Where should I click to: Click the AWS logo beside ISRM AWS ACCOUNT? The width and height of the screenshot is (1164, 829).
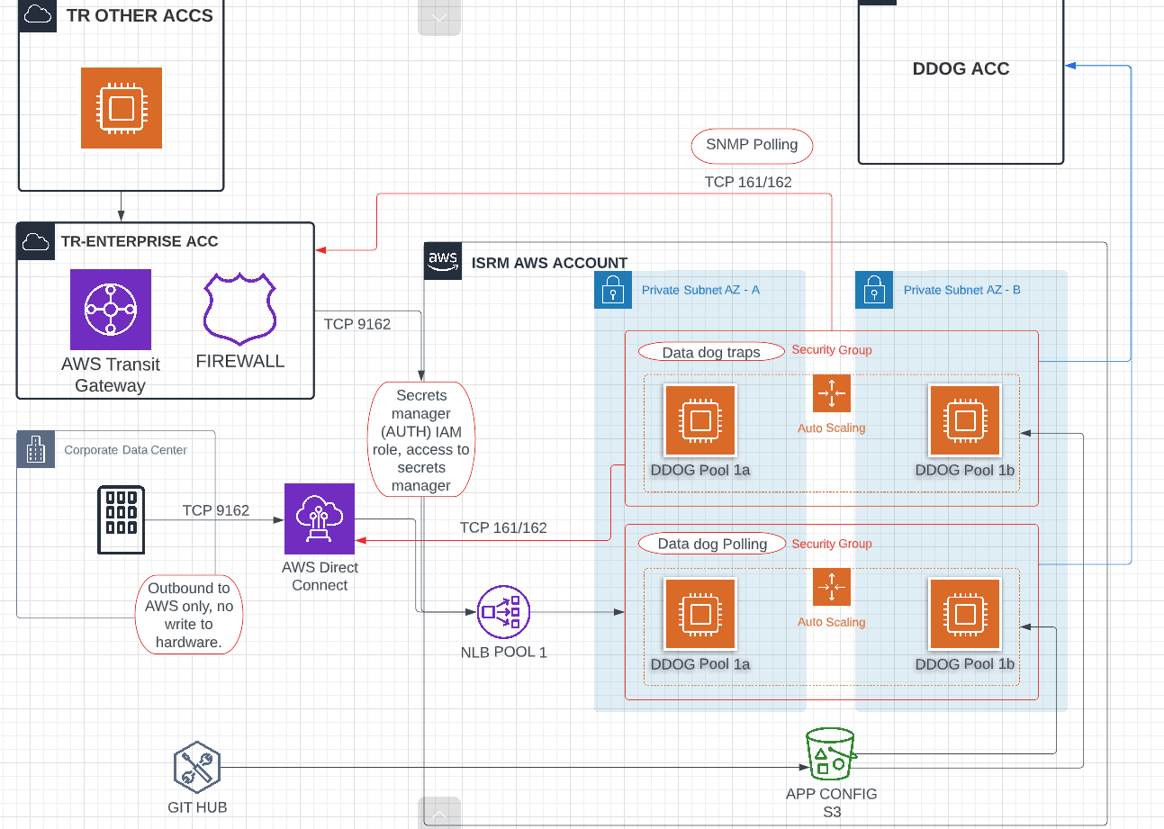pos(442,261)
